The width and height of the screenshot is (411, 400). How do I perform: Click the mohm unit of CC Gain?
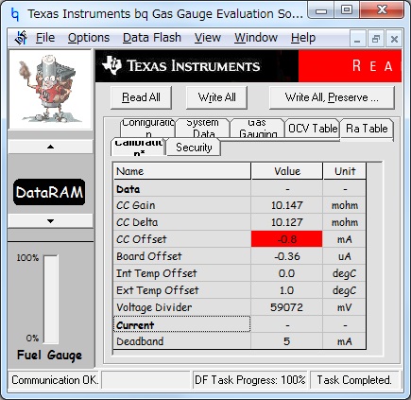pyautogui.click(x=345, y=205)
